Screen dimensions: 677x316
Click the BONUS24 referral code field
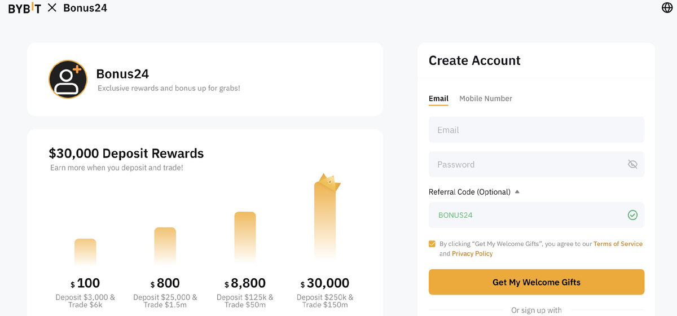tap(537, 215)
